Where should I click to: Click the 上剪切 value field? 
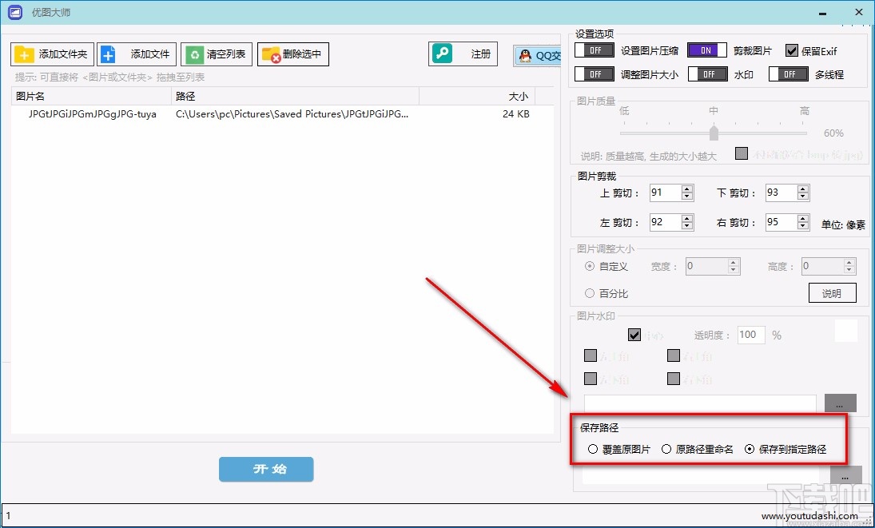pyautogui.click(x=666, y=193)
